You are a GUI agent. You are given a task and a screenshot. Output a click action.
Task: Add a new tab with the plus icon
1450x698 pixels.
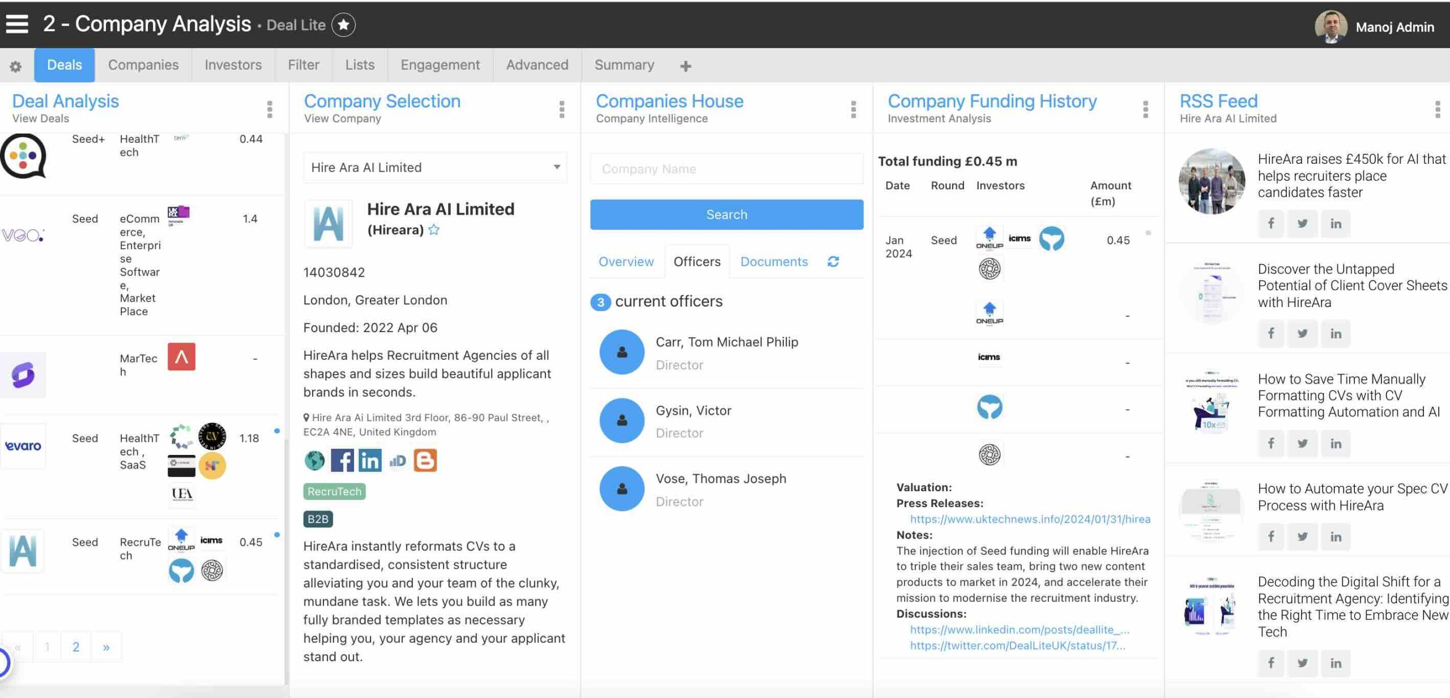pos(685,66)
